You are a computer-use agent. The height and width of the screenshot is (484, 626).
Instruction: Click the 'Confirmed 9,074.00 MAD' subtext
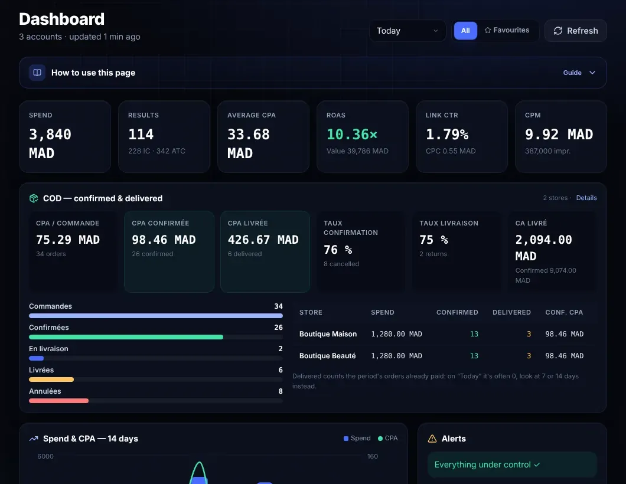tap(546, 275)
